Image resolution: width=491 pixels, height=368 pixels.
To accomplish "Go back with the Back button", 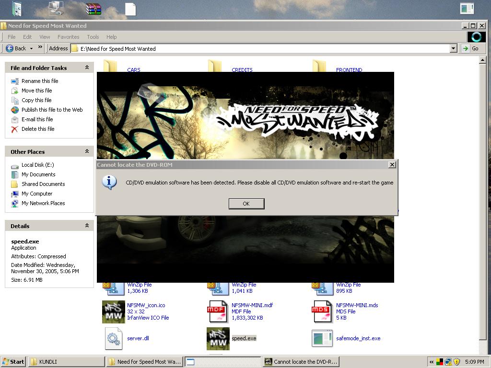I will pos(16,48).
